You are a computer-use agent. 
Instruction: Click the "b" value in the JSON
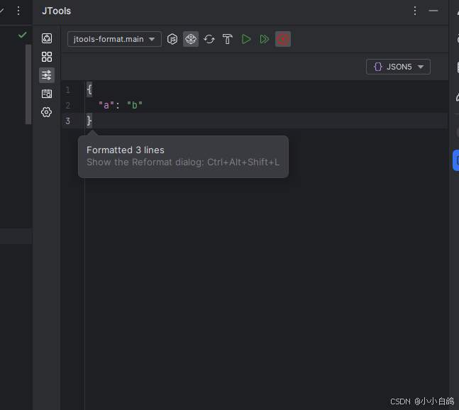(135, 105)
